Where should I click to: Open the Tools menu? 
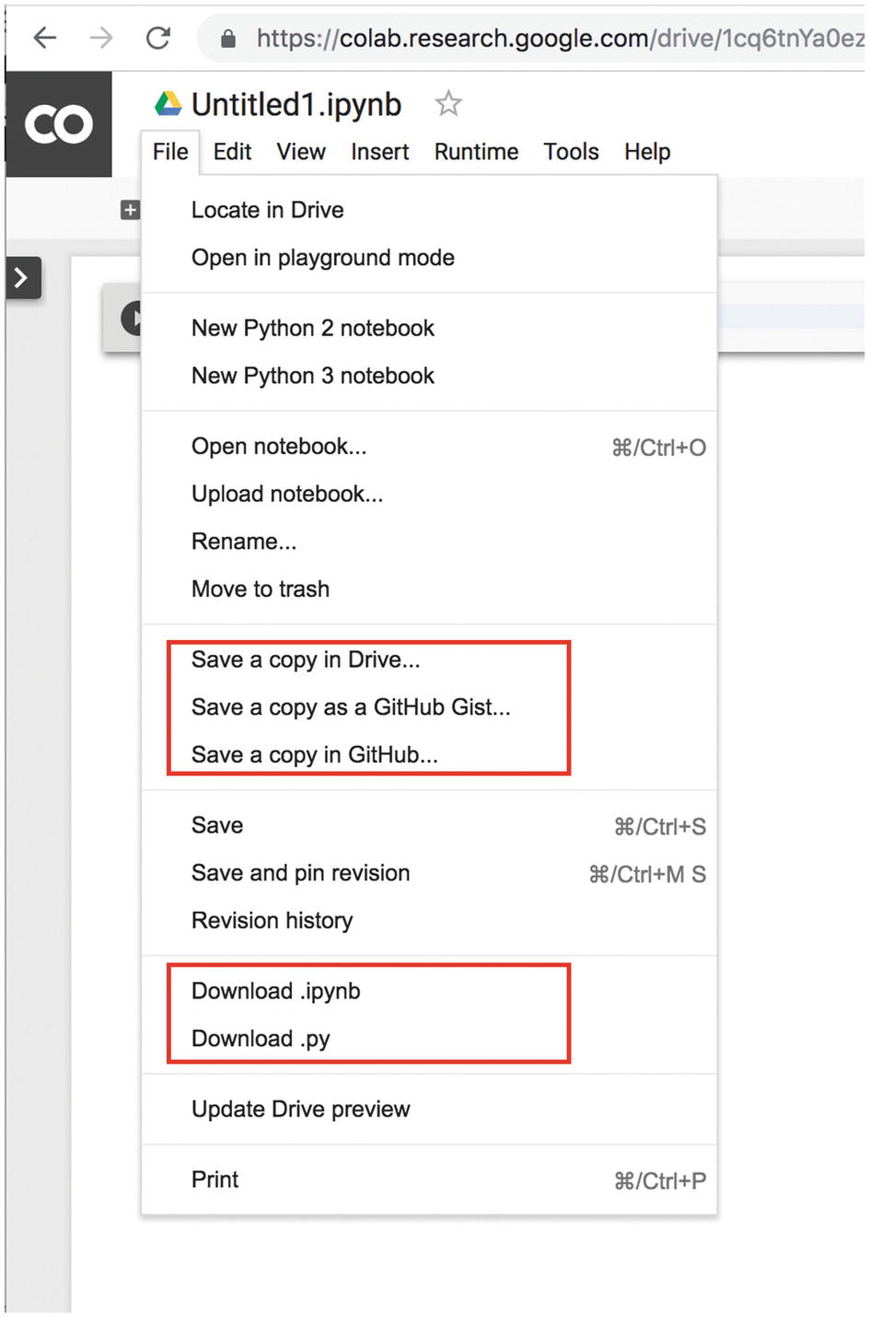(x=571, y=152)
